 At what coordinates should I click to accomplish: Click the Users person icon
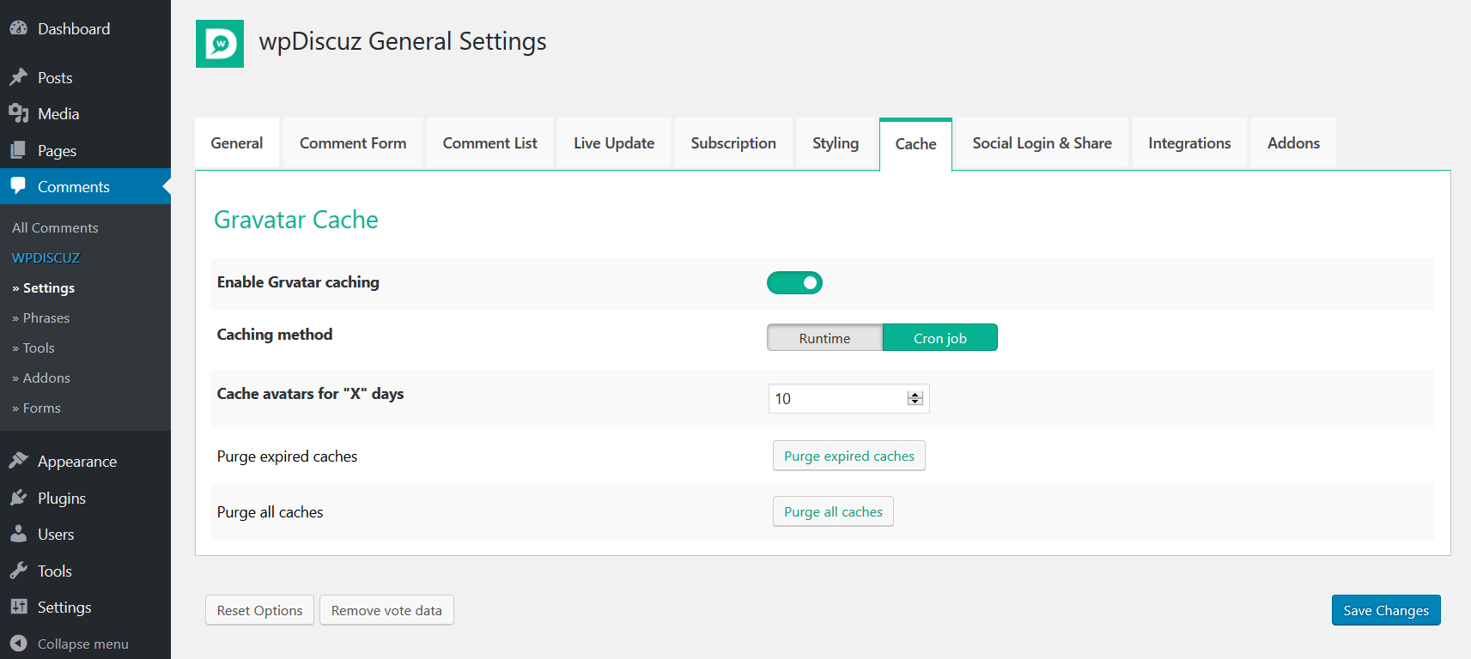click(18, 534)
